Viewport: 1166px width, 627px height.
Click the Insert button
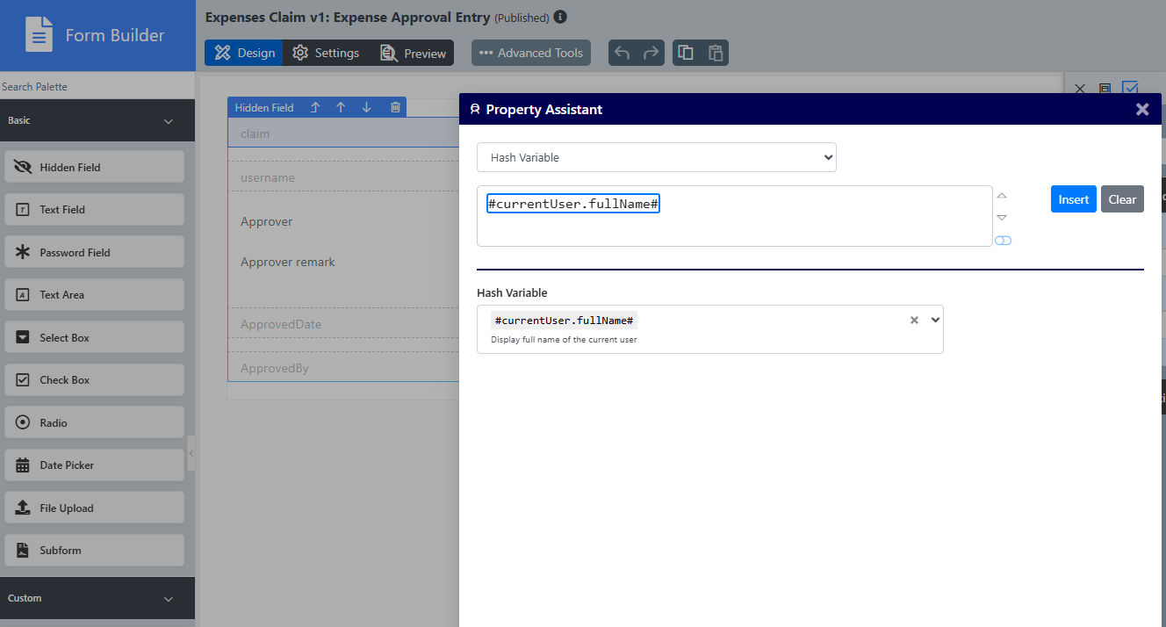(x=1073, y=199)
